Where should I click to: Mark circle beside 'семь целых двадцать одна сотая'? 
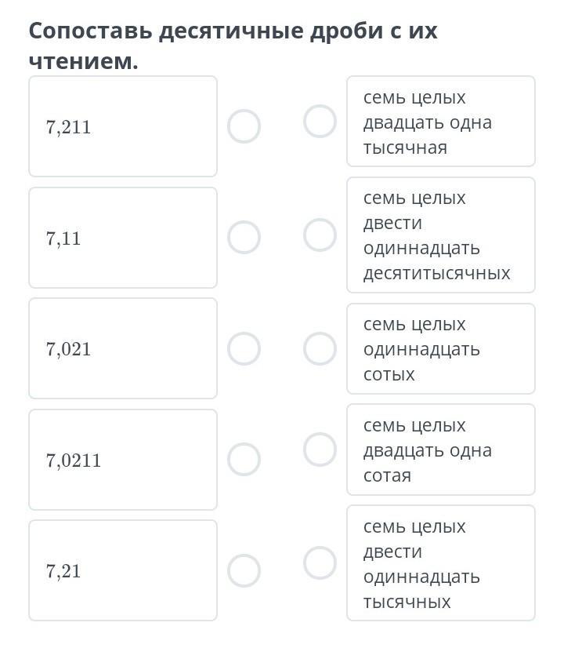320,450
